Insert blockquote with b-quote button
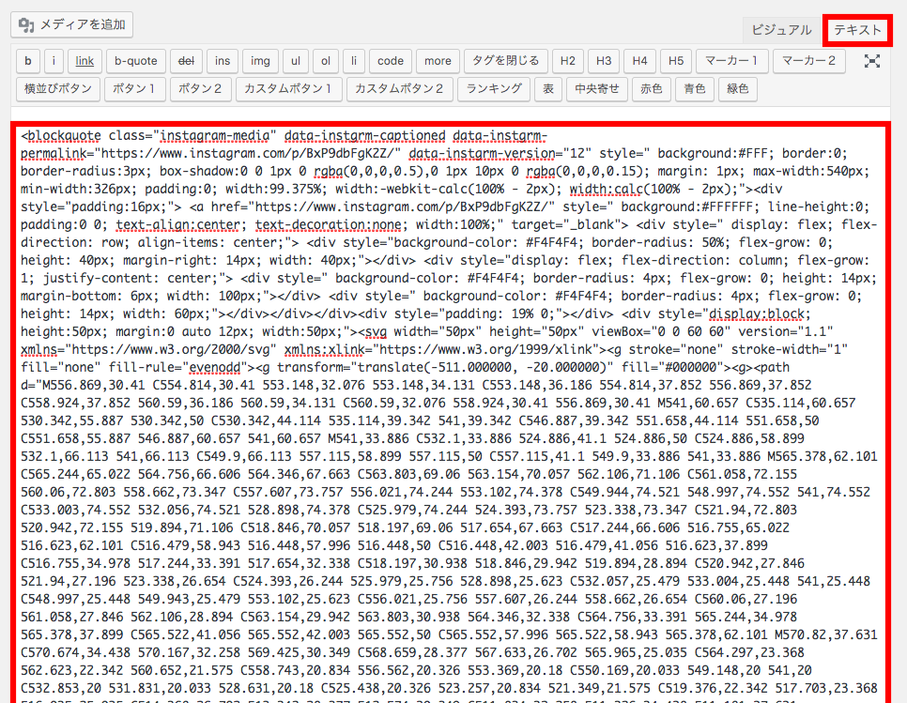The height and width of the screenshot is (703, 907). tap(135, 61)
